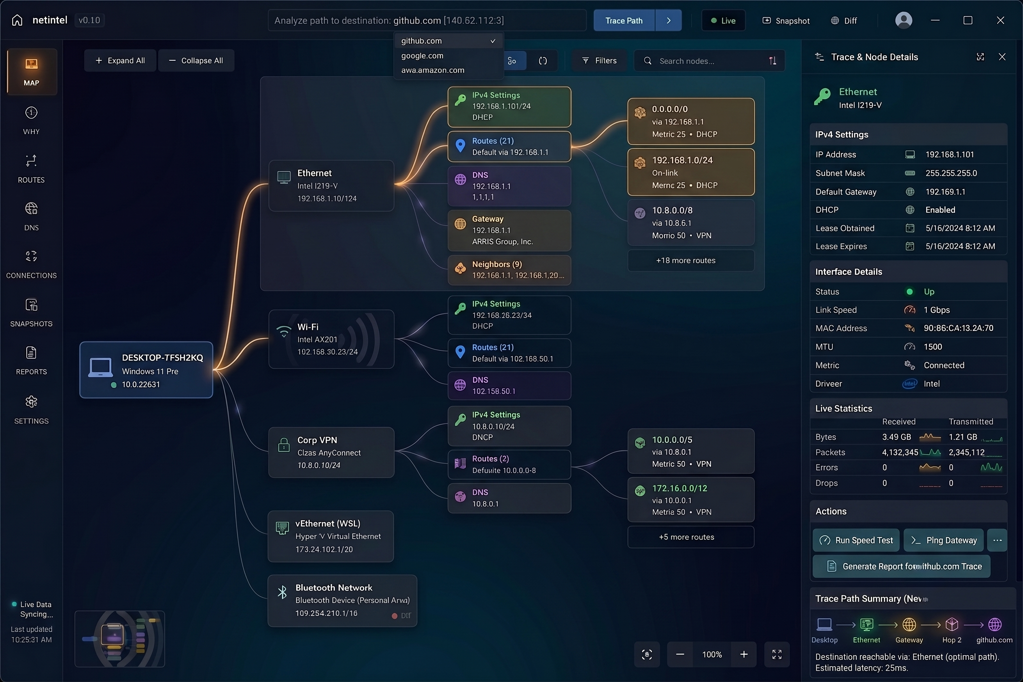Open the user profile avatar
1023x682 pixels.
[904, 21]
